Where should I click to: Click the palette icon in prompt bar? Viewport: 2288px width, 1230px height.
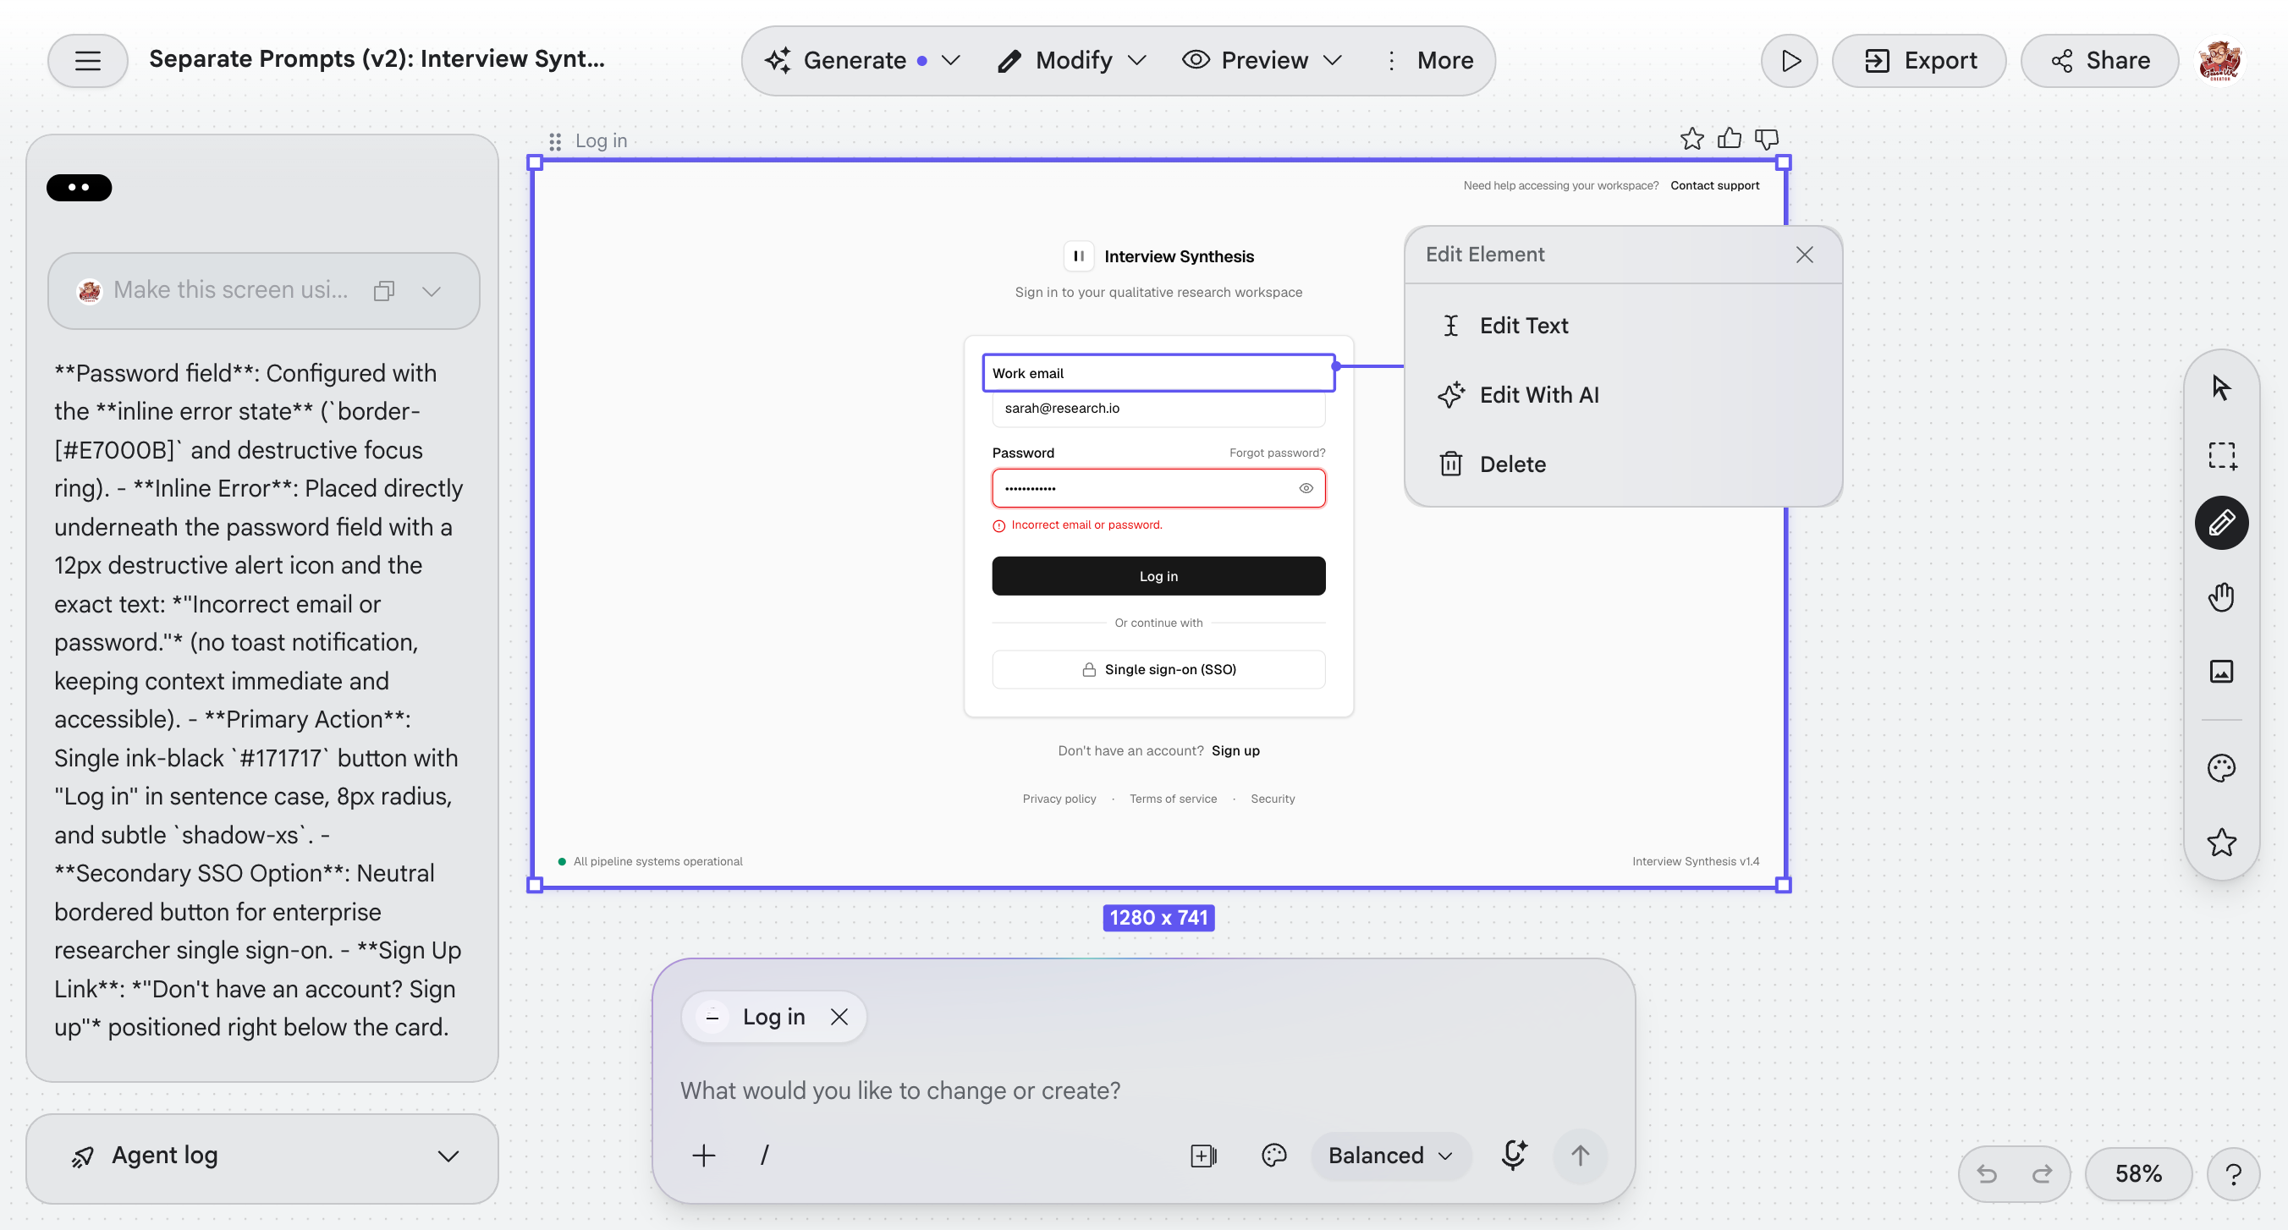[x=1273, y=1156]
